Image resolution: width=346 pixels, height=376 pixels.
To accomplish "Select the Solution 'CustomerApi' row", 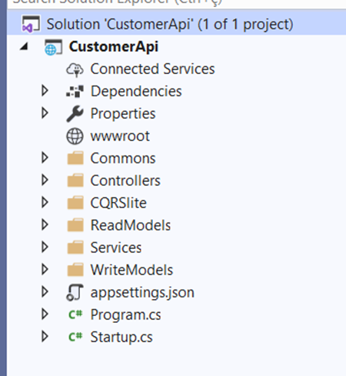I will (x=177, y=24).
